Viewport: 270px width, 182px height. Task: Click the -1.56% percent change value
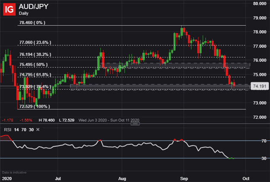coord(26,120)
